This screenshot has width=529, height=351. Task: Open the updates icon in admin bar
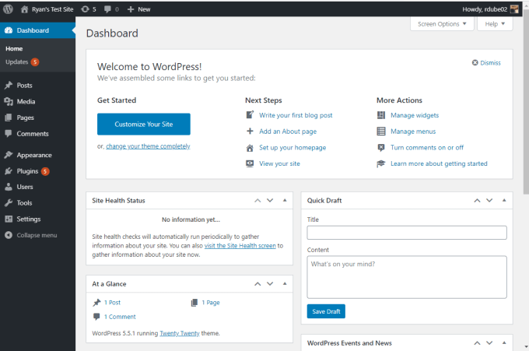[85, 9]
